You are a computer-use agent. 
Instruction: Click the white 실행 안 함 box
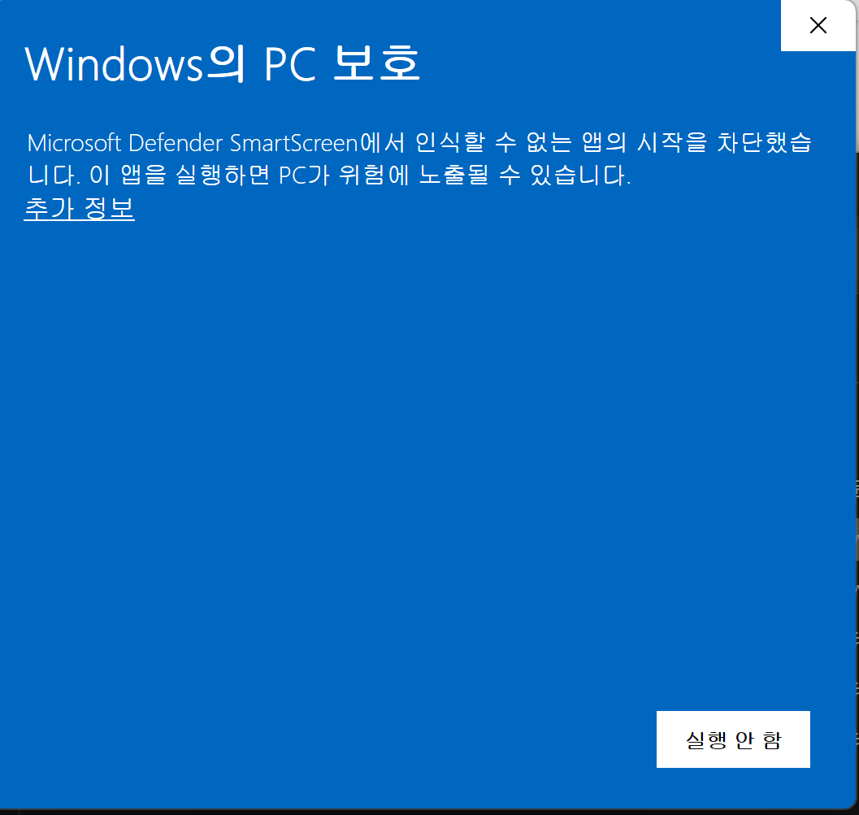(733, 739)
